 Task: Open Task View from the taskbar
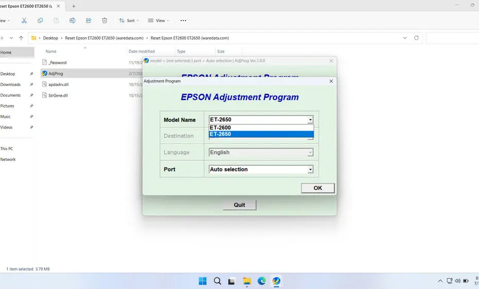click(232, 281)
